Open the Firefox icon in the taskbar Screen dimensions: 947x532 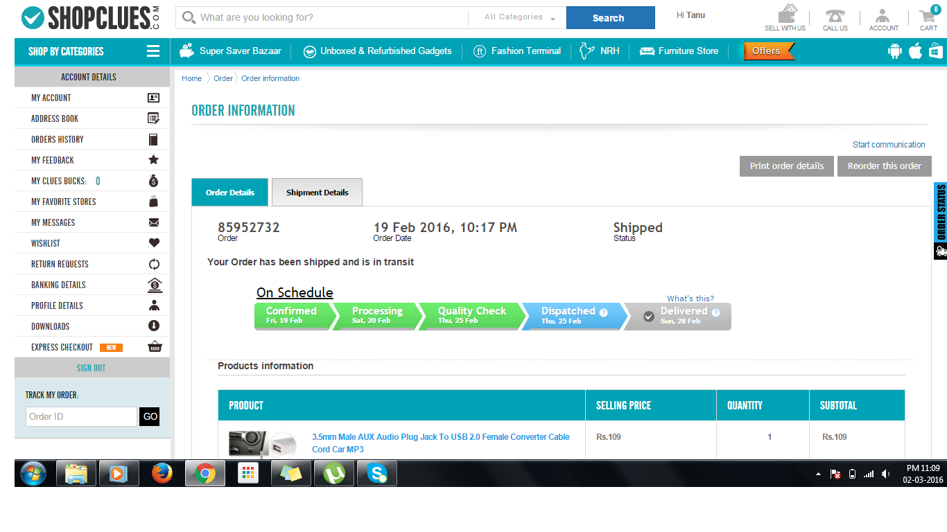click(162, 474)
